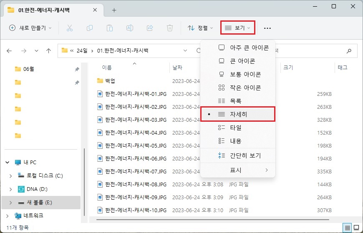Go forward with the right arrow
The width and height of the screenshot is (363, 233).
[24, 51]
